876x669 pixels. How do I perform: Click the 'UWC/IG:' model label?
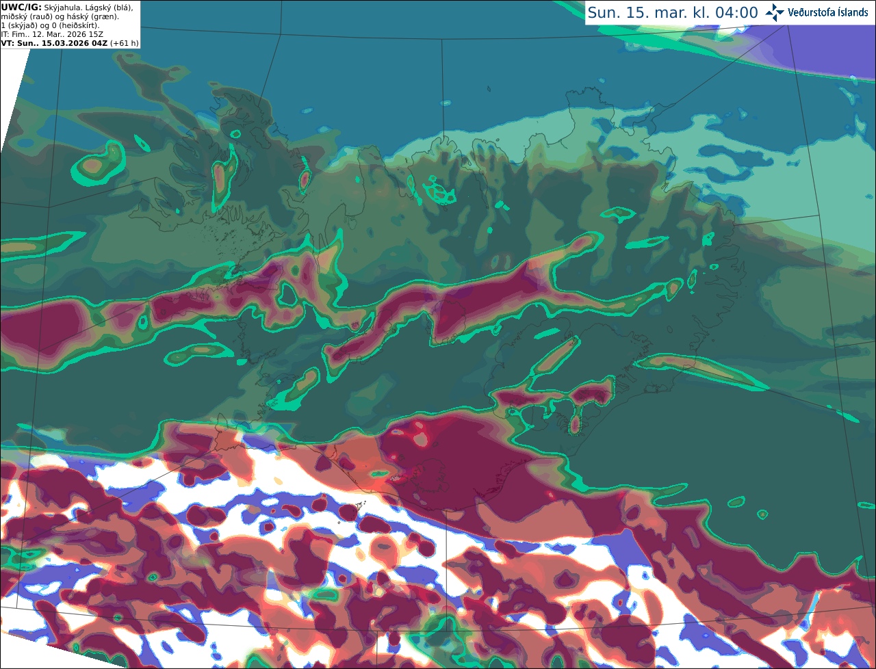(21, 7)
